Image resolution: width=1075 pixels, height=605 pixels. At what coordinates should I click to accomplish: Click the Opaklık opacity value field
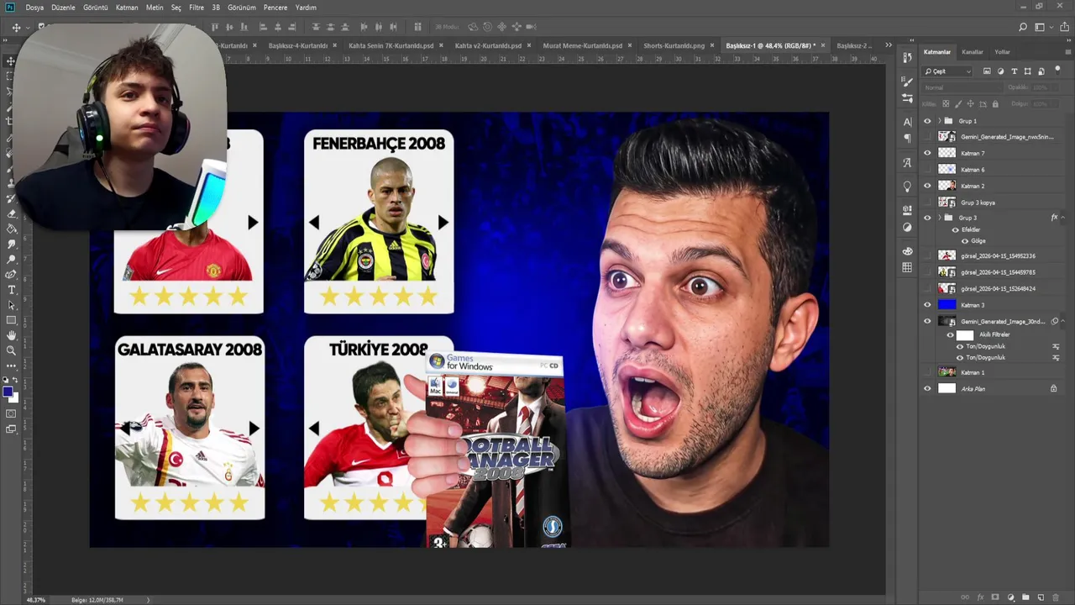(x=1041, y=87)
